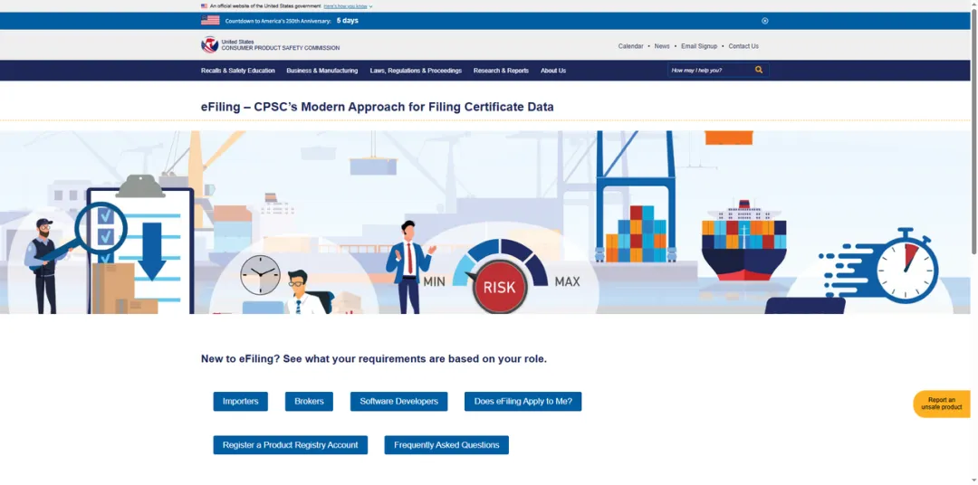The width and height of the screenshot is (978, 485).
Task: Open the About Us menu
Action: click(553, 71)
